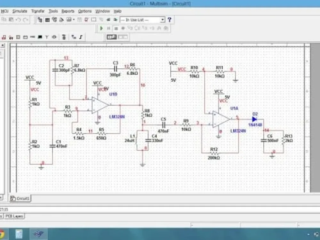The width and height of the screenshot is (320, 240).
Task: Open the Advanced Peripherals black-screen icon
Action: click(40, 37)
